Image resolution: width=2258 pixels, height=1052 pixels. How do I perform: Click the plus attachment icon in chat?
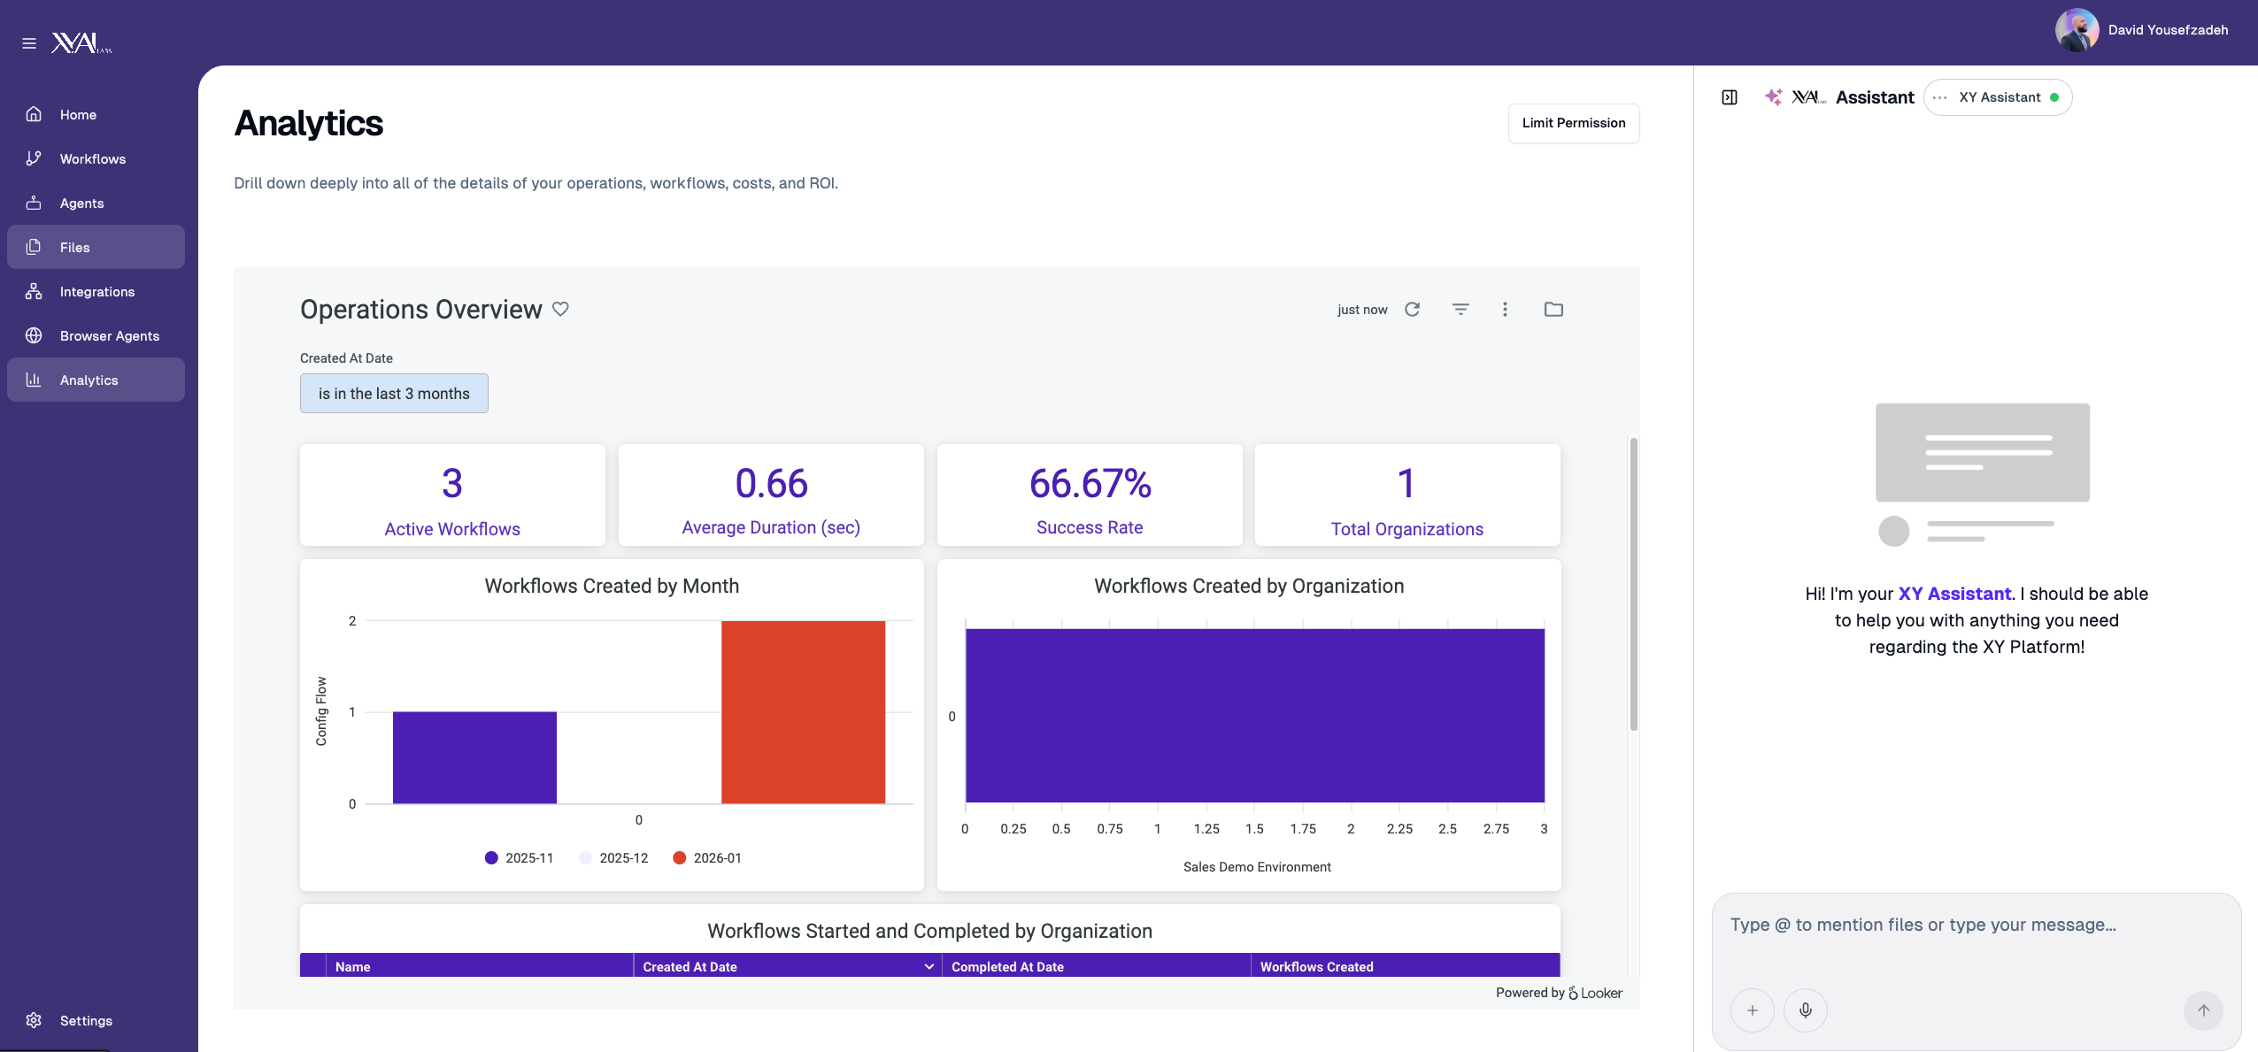point(1752,1010)
